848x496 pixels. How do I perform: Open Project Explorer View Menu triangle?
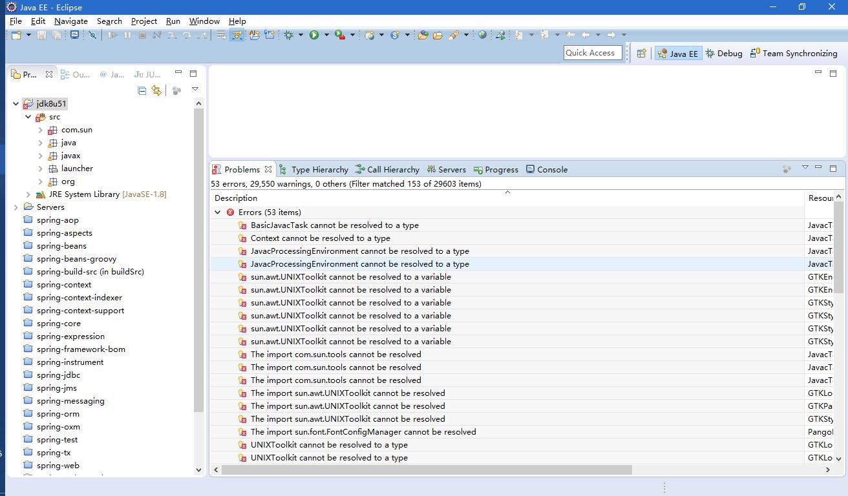click(195, 89)
